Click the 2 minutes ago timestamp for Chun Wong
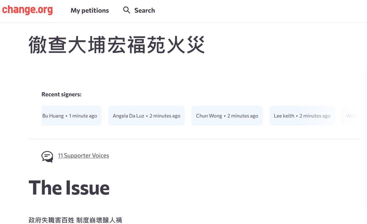 [242, 116]
